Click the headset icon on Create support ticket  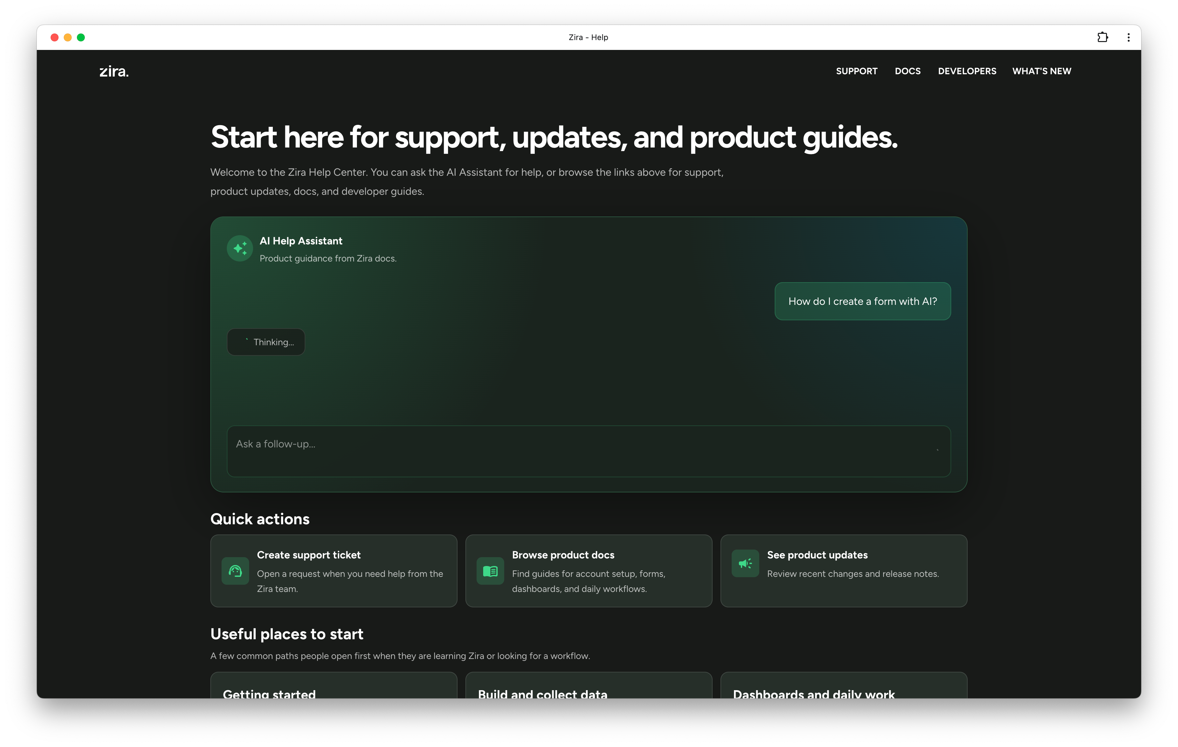(235, 571)
